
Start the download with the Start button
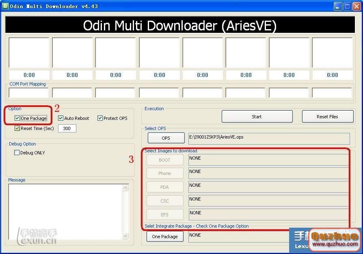257,117
